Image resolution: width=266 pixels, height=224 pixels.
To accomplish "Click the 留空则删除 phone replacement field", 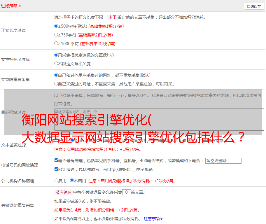I will (223, 161).
